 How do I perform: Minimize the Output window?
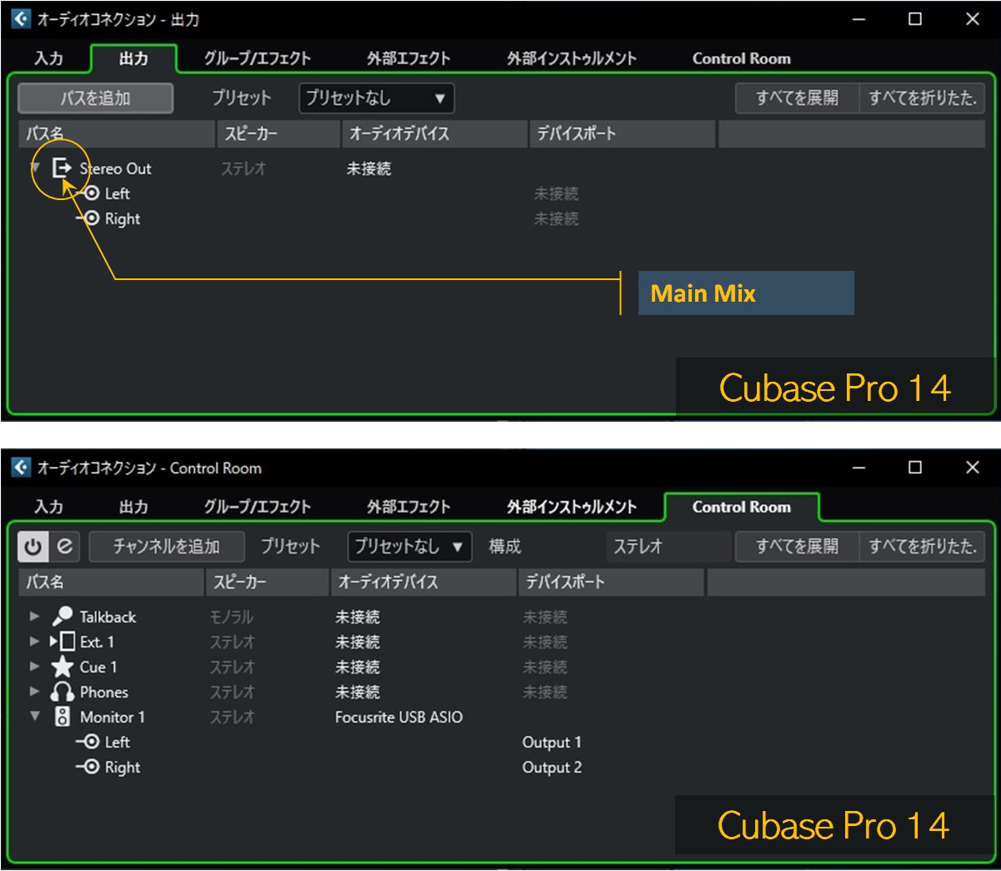pyautogui.click(x=859, y=18)
